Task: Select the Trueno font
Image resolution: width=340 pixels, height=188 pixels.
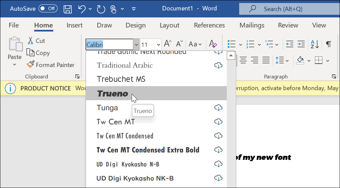Action: tap(156, 93)
